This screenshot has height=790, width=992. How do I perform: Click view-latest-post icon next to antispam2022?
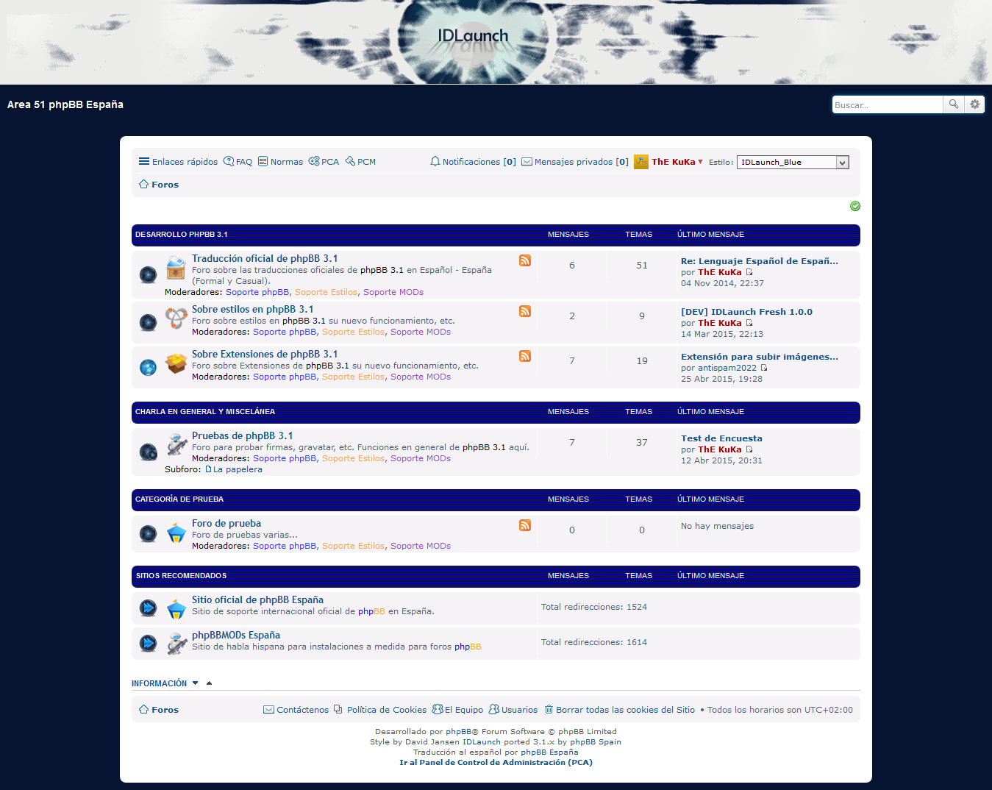(x=764, y=368)
